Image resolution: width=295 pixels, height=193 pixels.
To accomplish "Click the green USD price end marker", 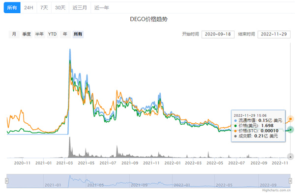I will (x=291, y=130).
